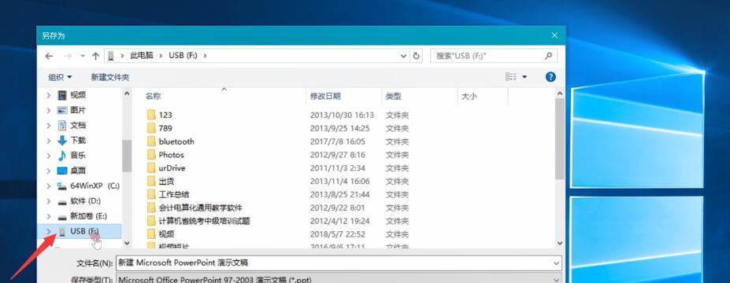Click the 图片 library icon in the tree
730x283 pixels.
62,110
